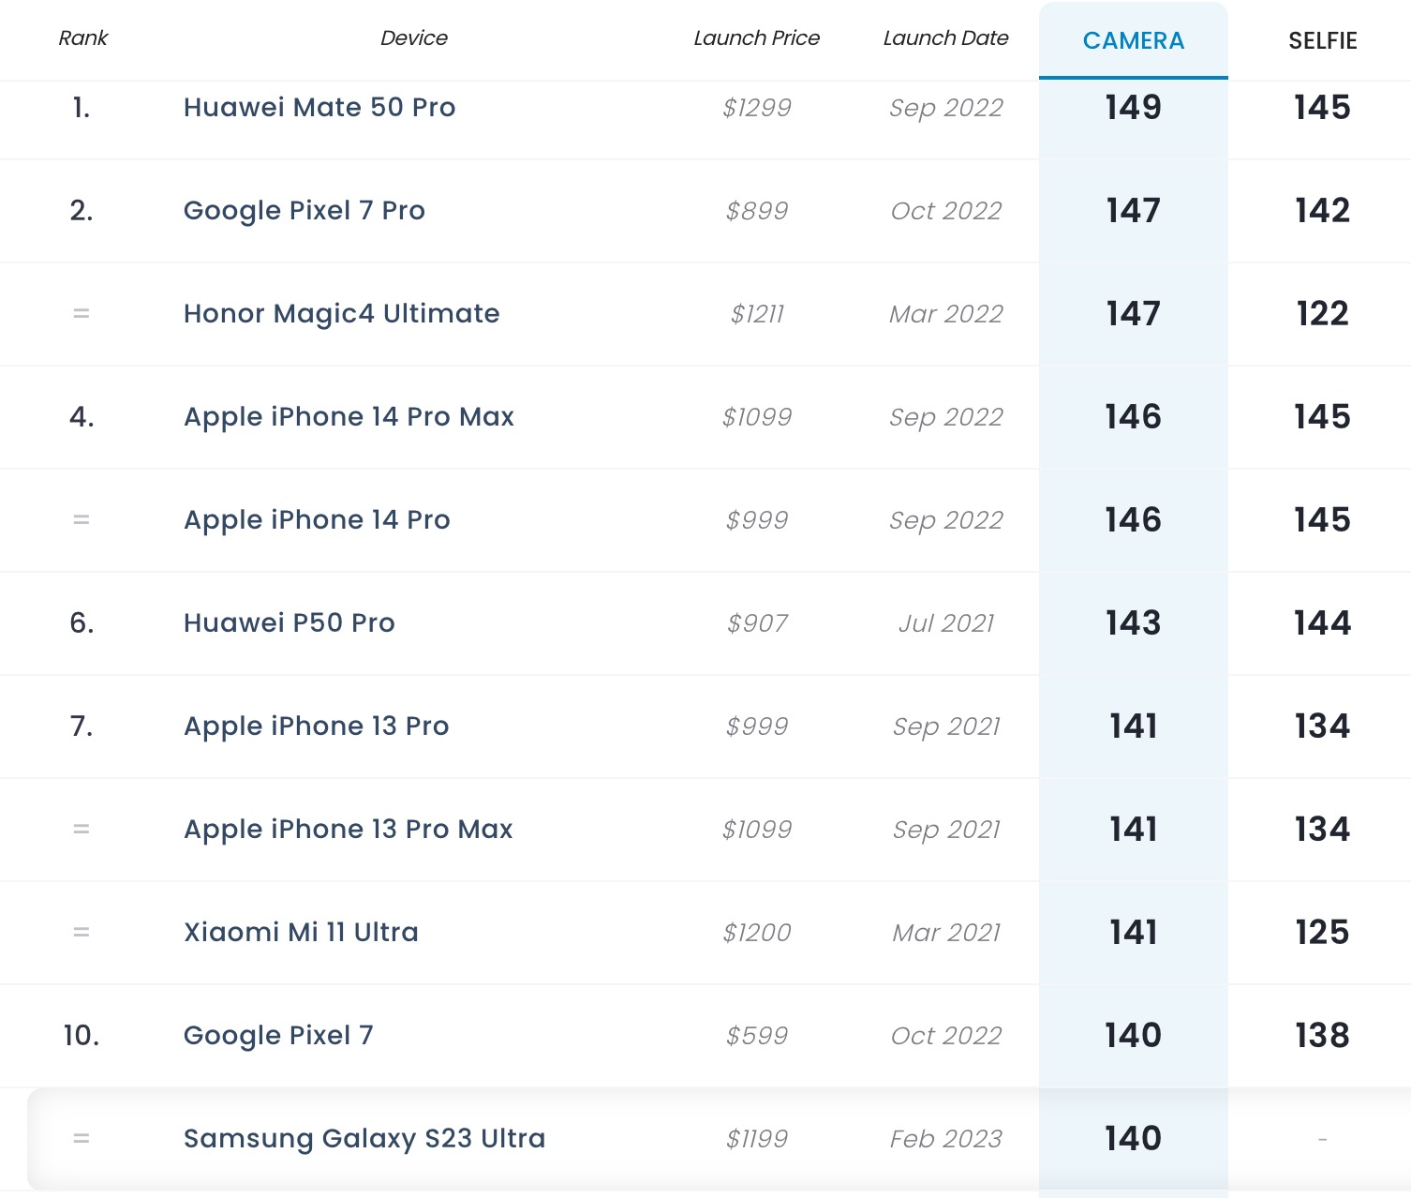Select the highlighted CAMERA tab

pyautogui.click(x=1133, y=40)
